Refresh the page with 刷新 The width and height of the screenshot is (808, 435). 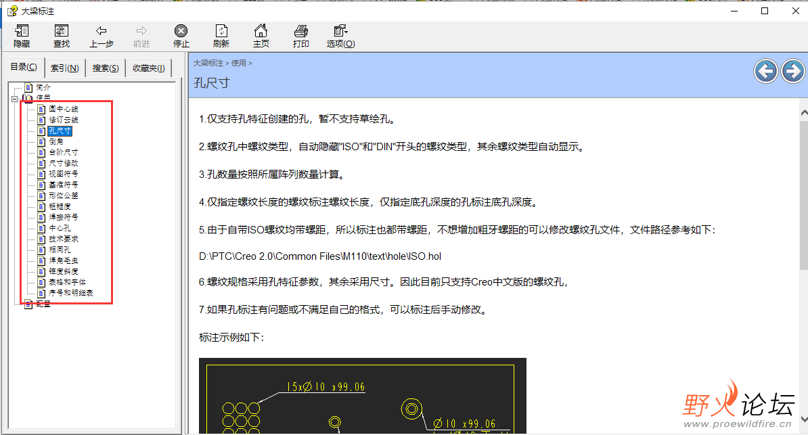[221, 36]
